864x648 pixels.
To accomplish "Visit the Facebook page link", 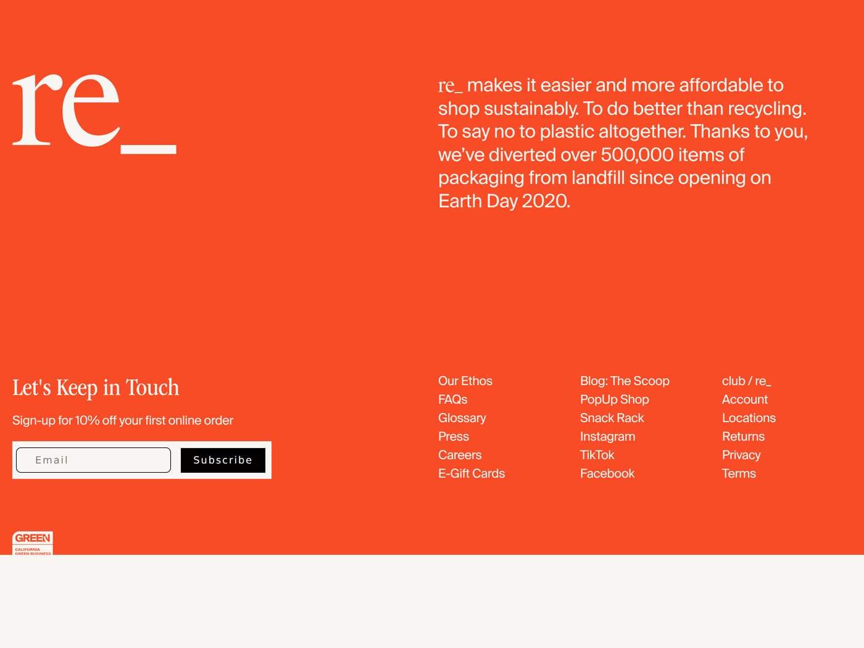I will 607,473.
